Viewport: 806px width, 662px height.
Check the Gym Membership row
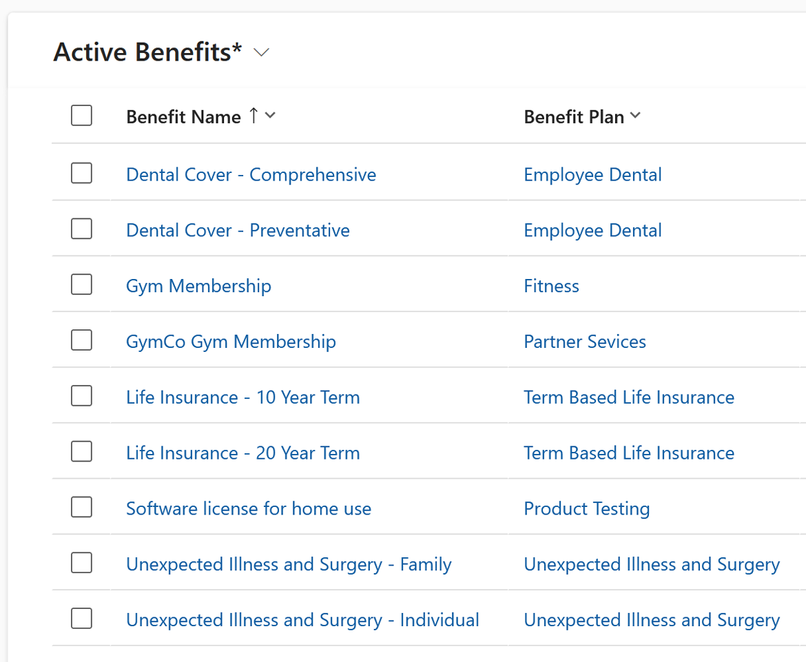[x=81, y=284]
